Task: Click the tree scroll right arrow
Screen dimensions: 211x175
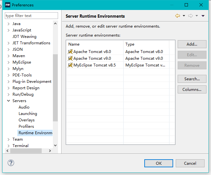Action: click(50, 151)
